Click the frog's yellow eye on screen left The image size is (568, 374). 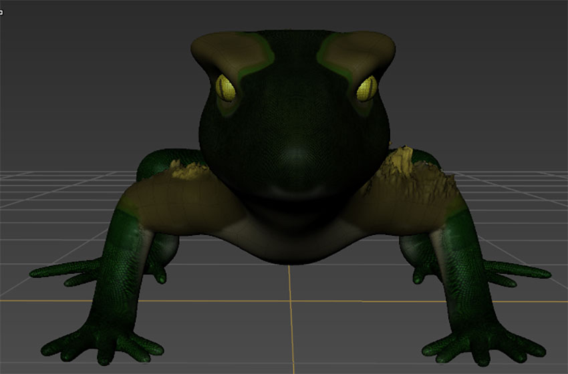(x=225, y=88)
